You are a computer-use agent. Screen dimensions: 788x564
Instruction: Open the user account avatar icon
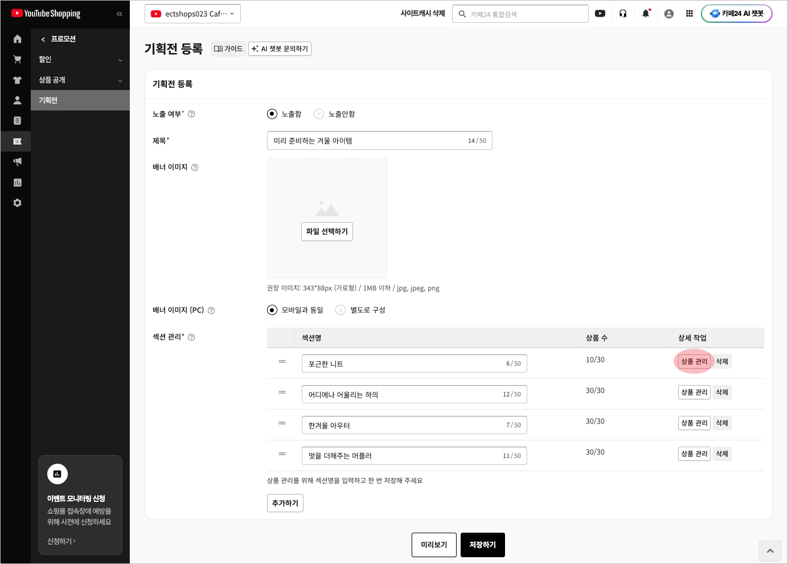(x=669, y=14)
